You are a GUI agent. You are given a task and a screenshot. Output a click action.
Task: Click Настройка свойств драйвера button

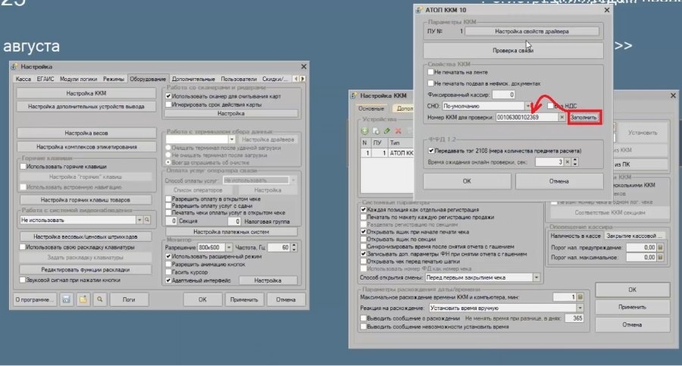[x=531, y=31]
